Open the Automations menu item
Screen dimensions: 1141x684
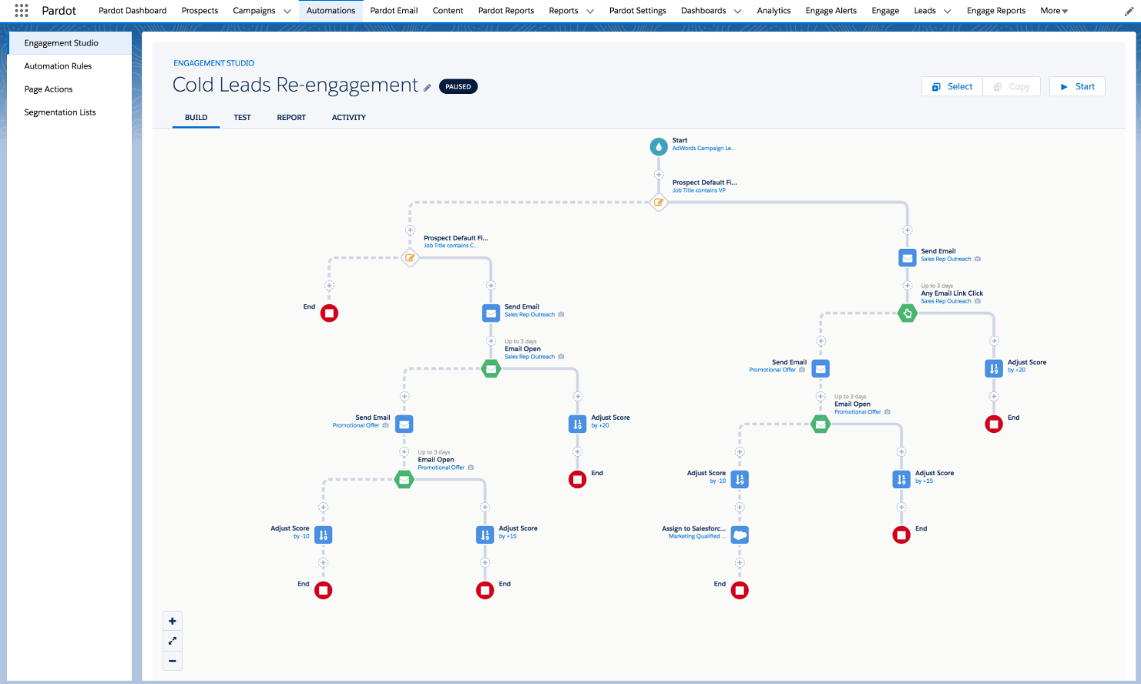click(331, 11)
